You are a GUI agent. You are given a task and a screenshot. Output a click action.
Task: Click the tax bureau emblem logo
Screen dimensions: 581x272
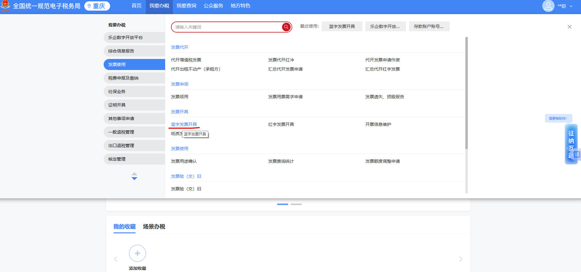point(5,6)
